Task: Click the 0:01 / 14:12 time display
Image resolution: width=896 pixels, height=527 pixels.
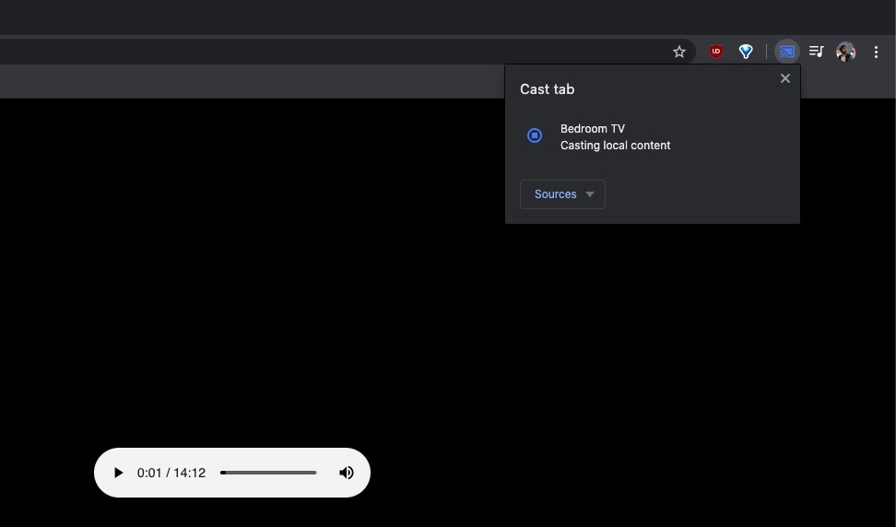Action: [171, 473]
